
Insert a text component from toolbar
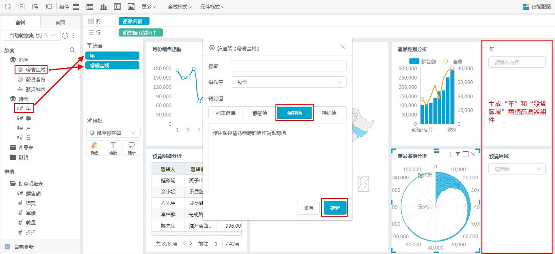(117, 6)
